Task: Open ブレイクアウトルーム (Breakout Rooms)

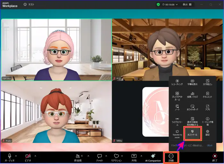Action: pyautogui.click(x=177, y=95)
